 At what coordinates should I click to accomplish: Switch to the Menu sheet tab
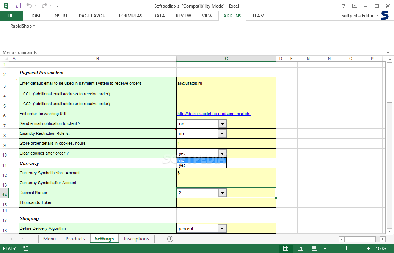coord(50,239)
